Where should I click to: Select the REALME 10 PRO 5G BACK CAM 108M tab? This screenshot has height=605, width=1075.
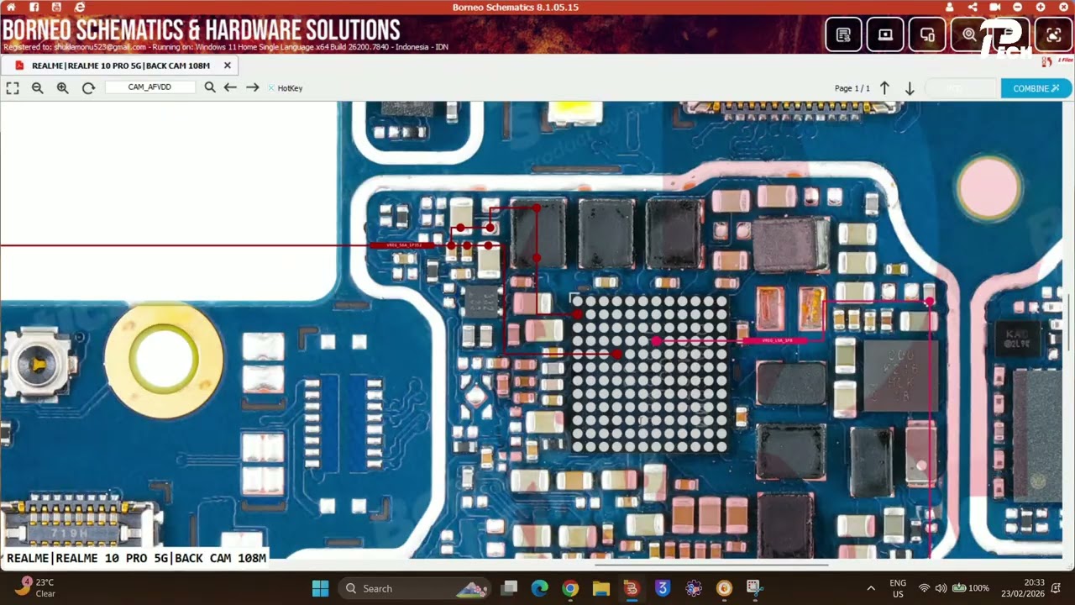coord(121,66)
